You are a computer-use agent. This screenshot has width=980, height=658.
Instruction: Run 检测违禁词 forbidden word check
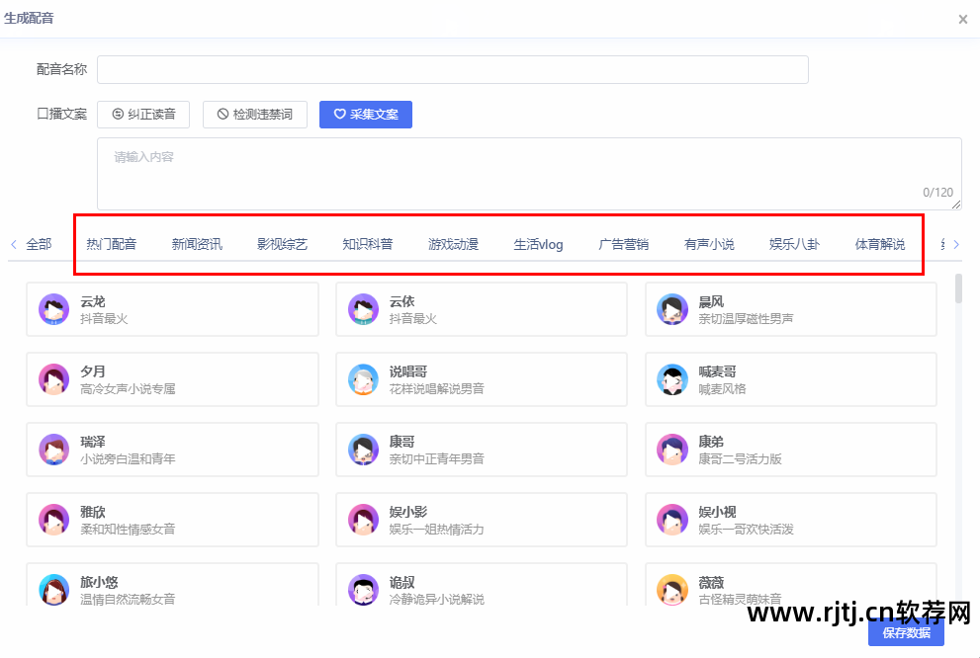point(254,114)
